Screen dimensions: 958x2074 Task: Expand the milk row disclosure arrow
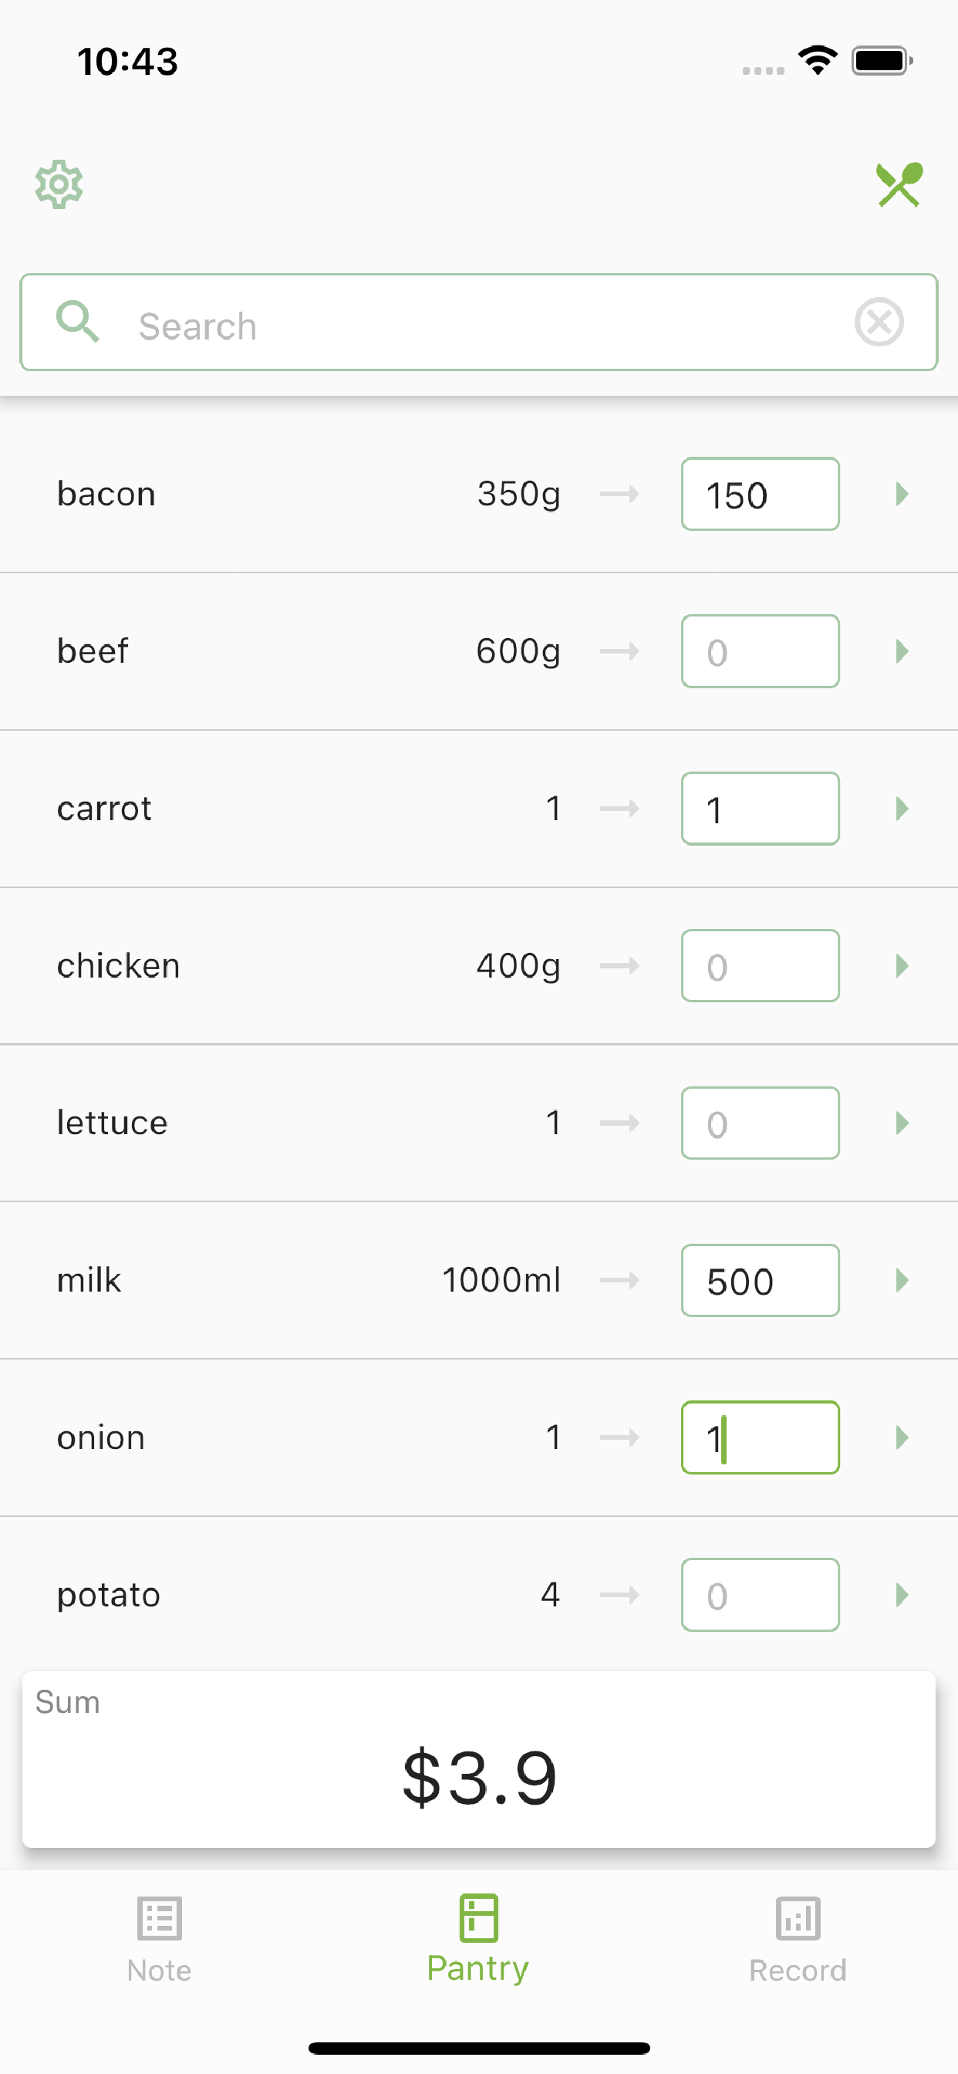[902, 1280]
